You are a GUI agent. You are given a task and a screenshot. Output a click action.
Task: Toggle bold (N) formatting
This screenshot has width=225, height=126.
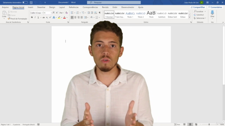[32, 17]
